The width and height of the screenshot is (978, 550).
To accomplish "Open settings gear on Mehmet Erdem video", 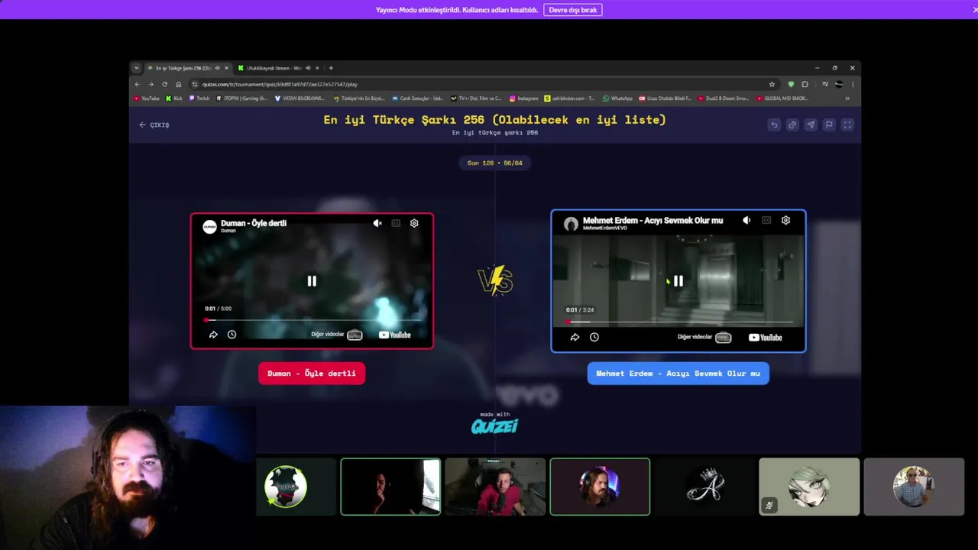I will tap(785, 220).
